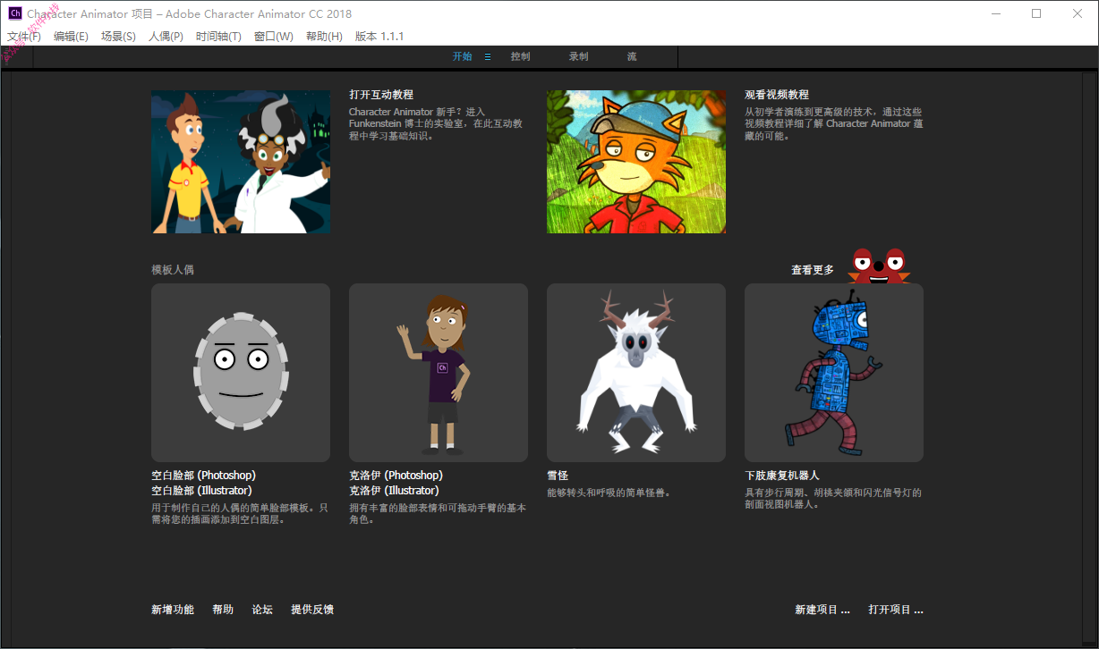Image resolution: width=1099 pixels, height=649 pixels.
Task: Click the red monster mascot beside 查看更多
Action: point(879,265)
